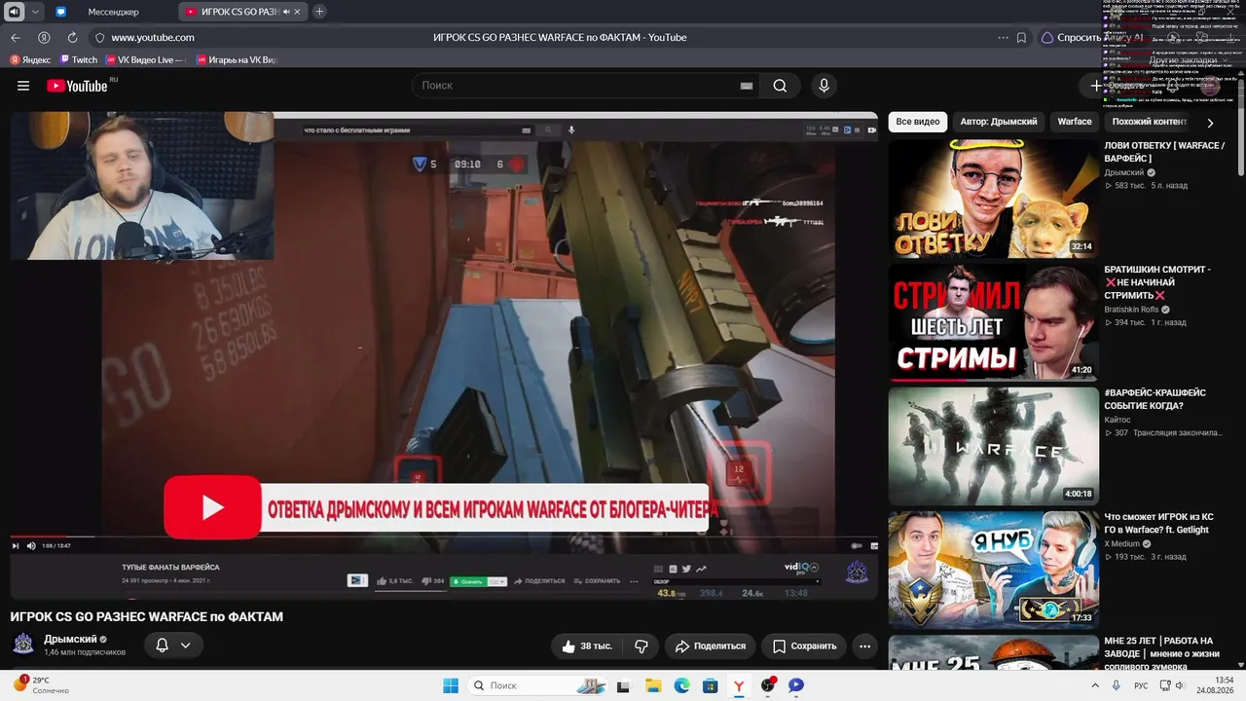Expand the tab list dropdown arrow
This screenshot has height=701, width=1246.
click(x=36, y=12)
